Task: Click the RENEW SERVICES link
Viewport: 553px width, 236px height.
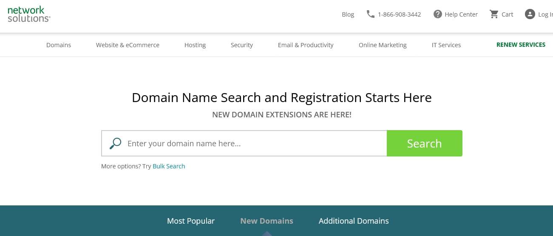Action: tap(521, 45)
